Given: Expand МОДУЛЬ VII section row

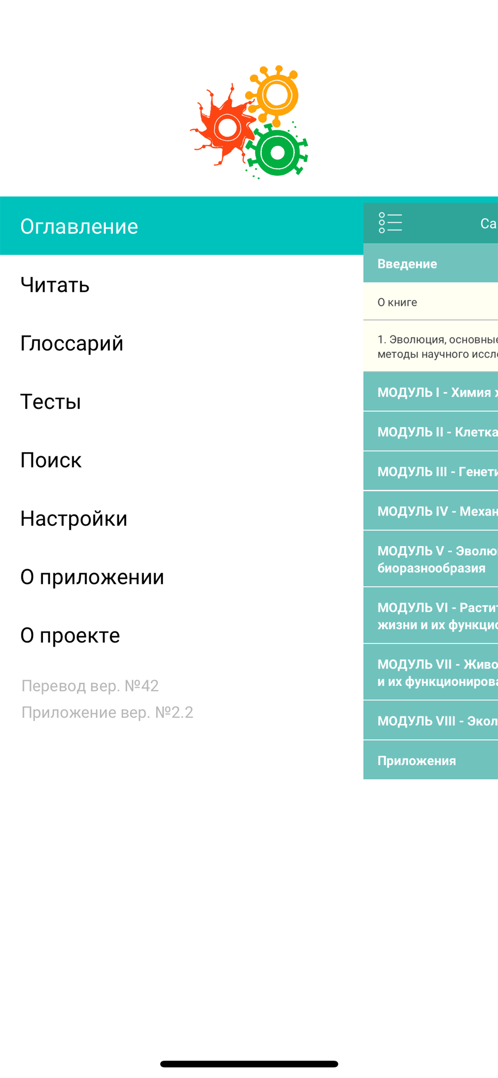Looking at the screenshot, I should click(431, 673).
